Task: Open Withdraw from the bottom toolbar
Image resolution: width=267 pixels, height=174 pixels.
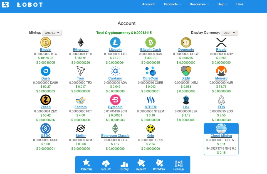Action: (x=159, y=165)
